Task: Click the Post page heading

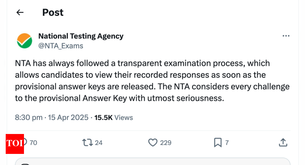Action: coord(53,13)
